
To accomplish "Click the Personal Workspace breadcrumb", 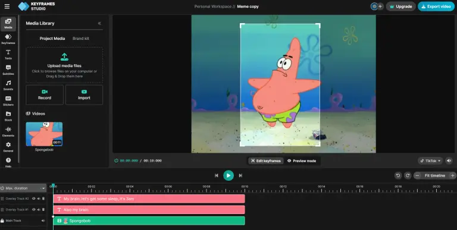I will point(213,7).
